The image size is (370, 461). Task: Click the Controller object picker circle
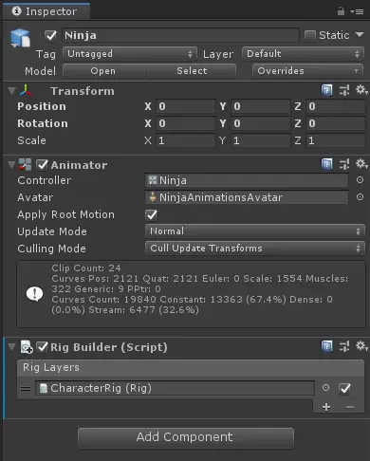pyautogui.click(x=360, y=180)
